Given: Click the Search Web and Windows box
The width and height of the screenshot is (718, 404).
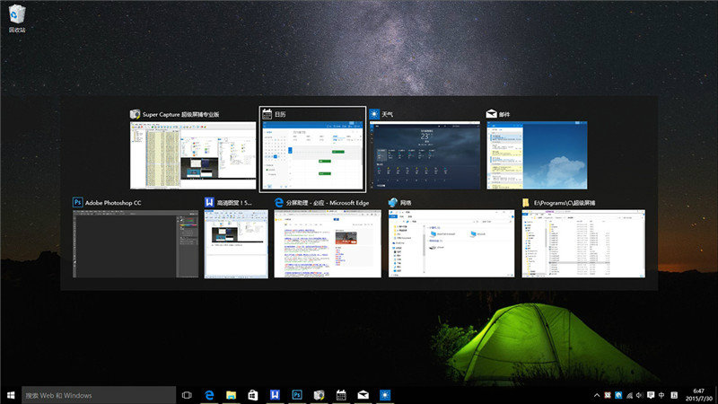Looking at the screenshot, I should coord(97,395).
